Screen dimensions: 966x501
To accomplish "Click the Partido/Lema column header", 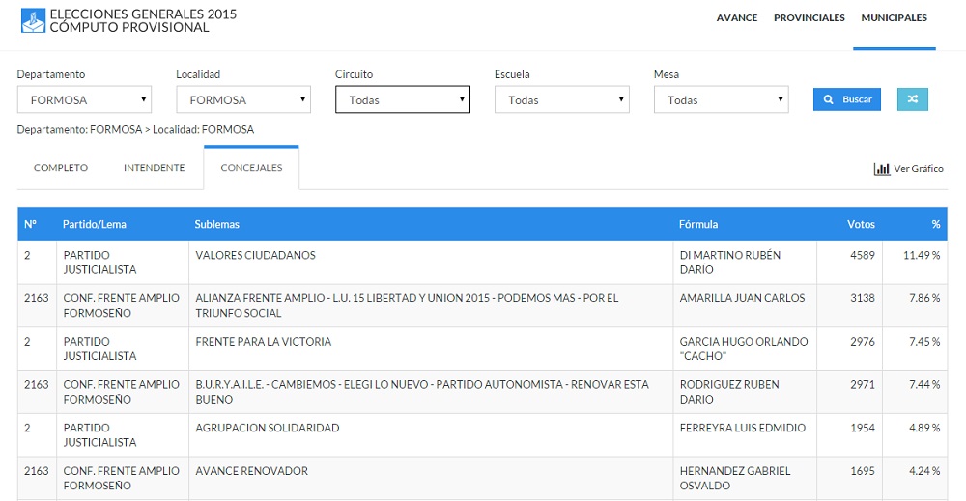I will (95, 224).
